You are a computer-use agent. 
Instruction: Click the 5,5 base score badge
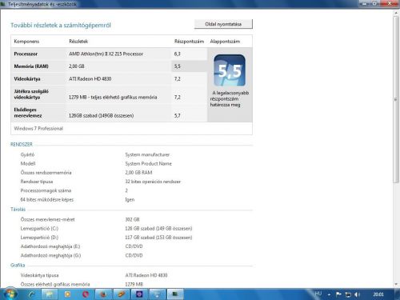[x=230, y=70]
